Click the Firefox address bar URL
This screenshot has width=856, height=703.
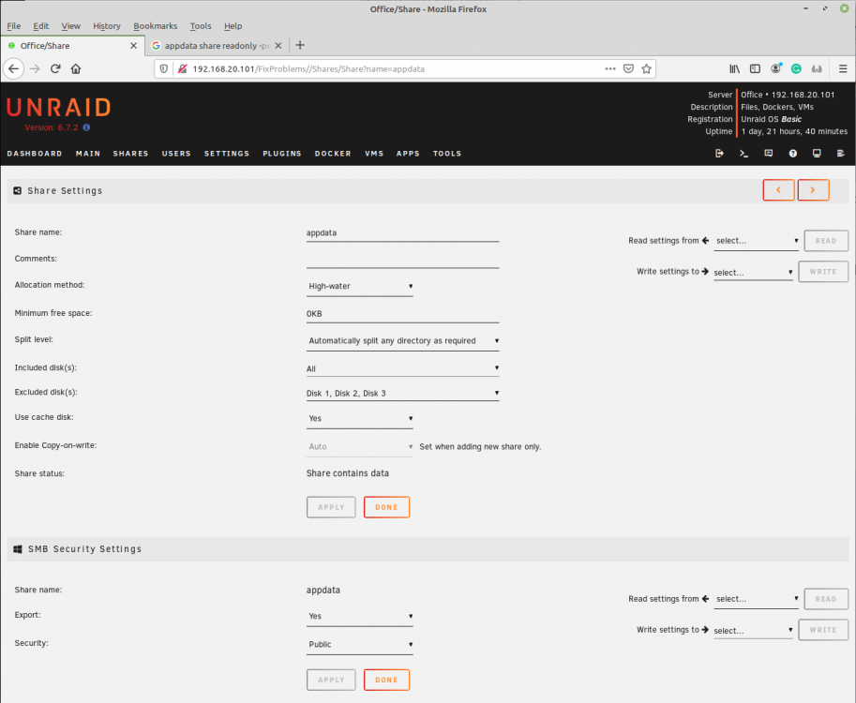click(x=308, y=68)
